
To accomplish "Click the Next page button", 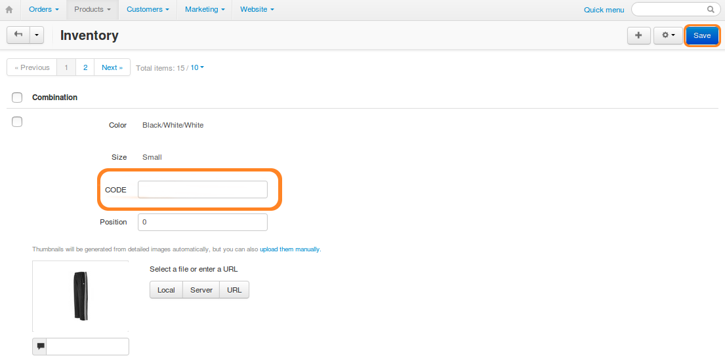I will pos(112,67).
